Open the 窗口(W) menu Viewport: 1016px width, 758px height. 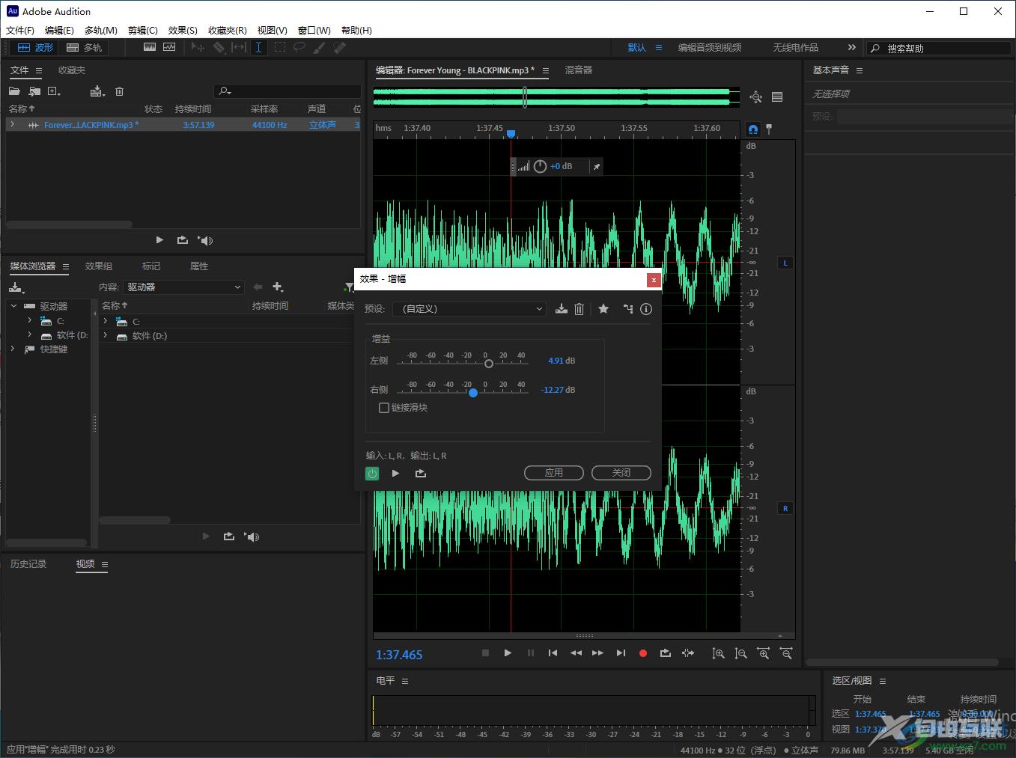pos(314,30)
